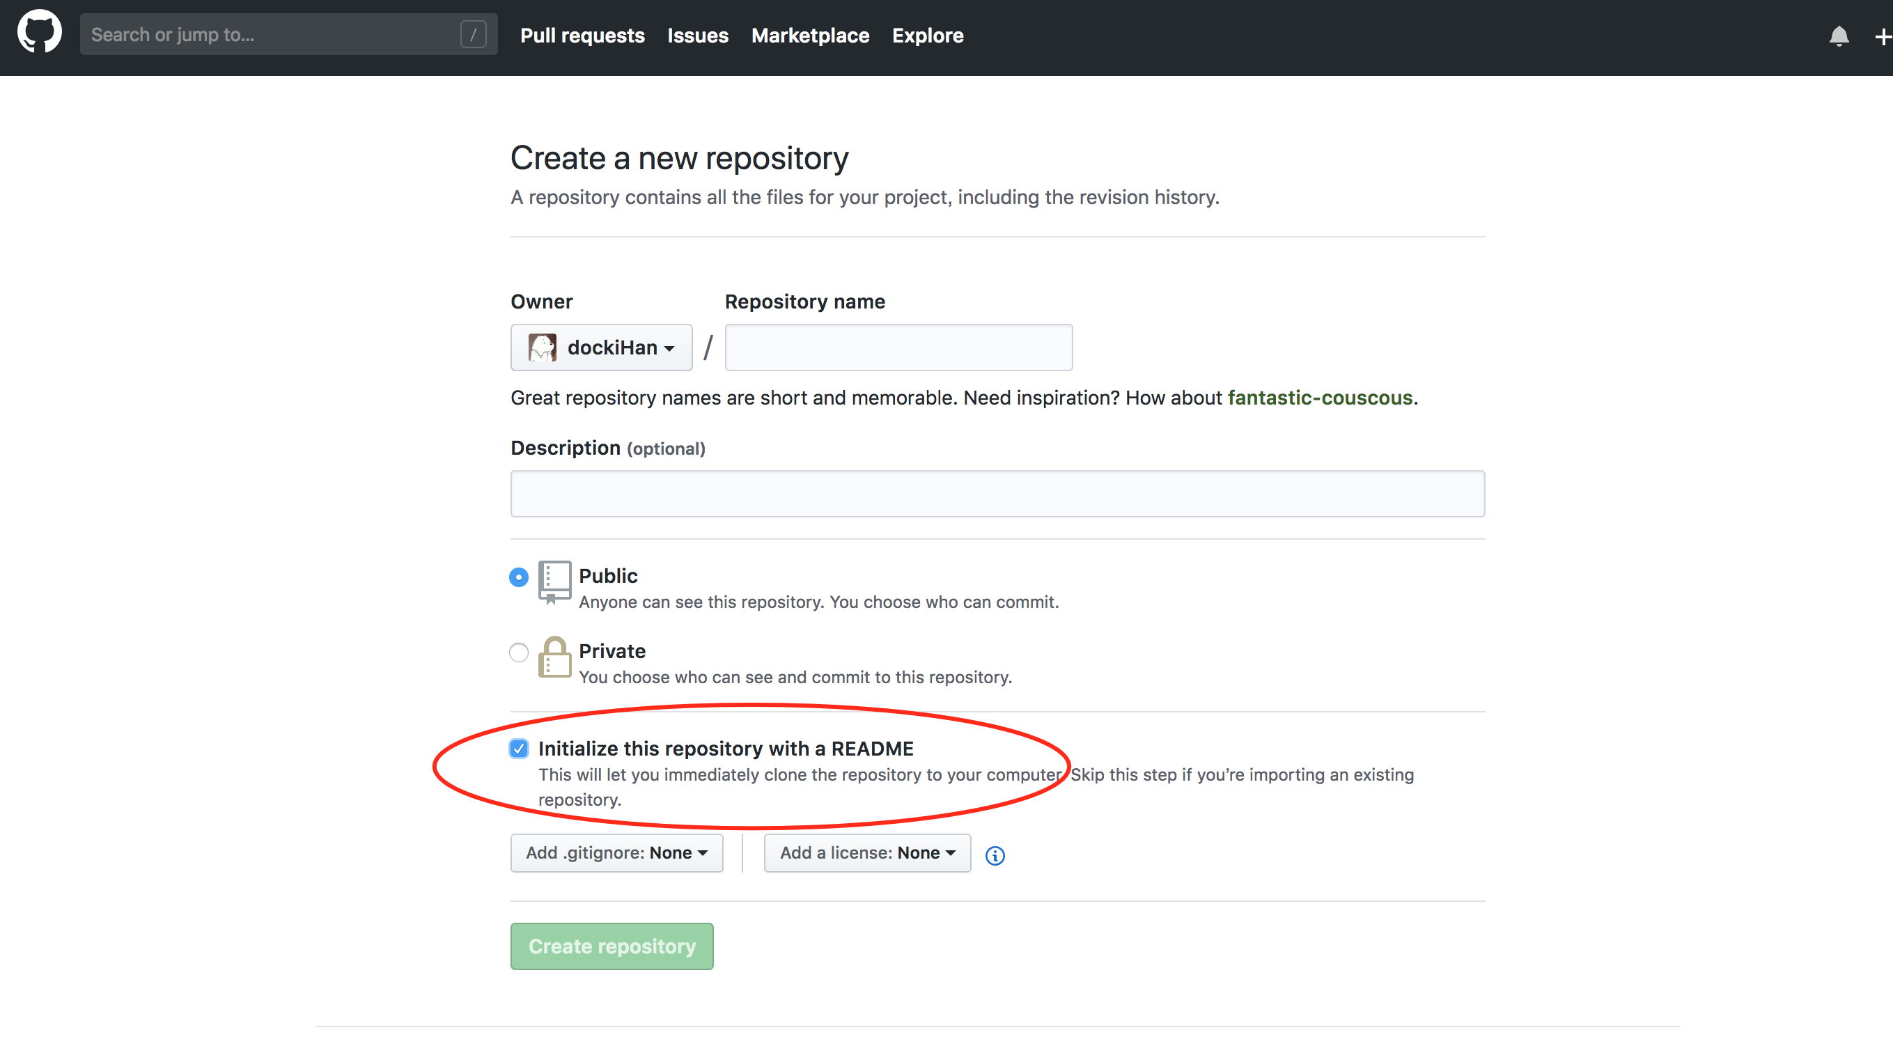Click the Create repository button
The width and height of the screenshot is (1893, 1046).
point(611,946)
